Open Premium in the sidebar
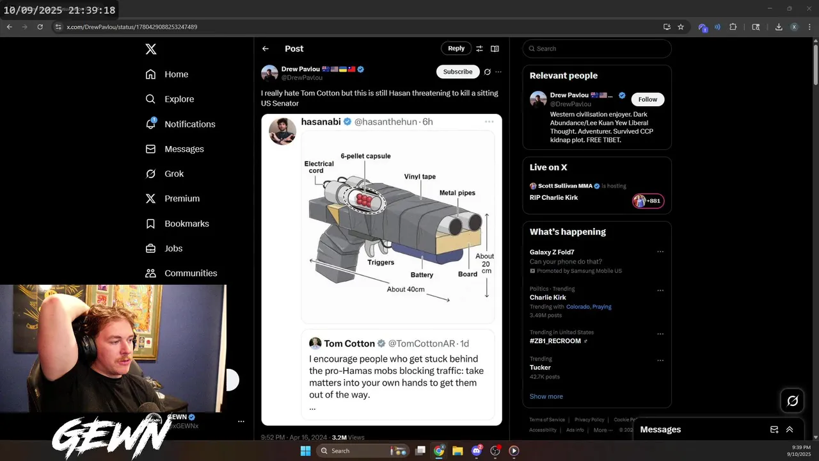819x461 pixels. click(x=173, y=198)
